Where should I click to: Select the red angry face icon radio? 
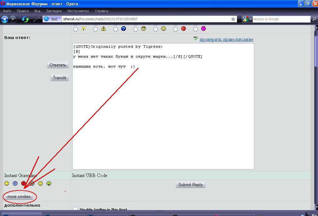click(176, 29)
